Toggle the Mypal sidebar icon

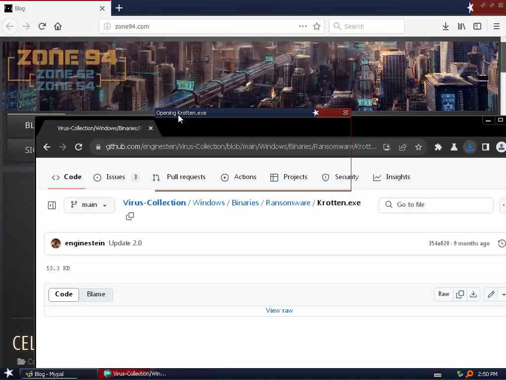pos(477,26)
